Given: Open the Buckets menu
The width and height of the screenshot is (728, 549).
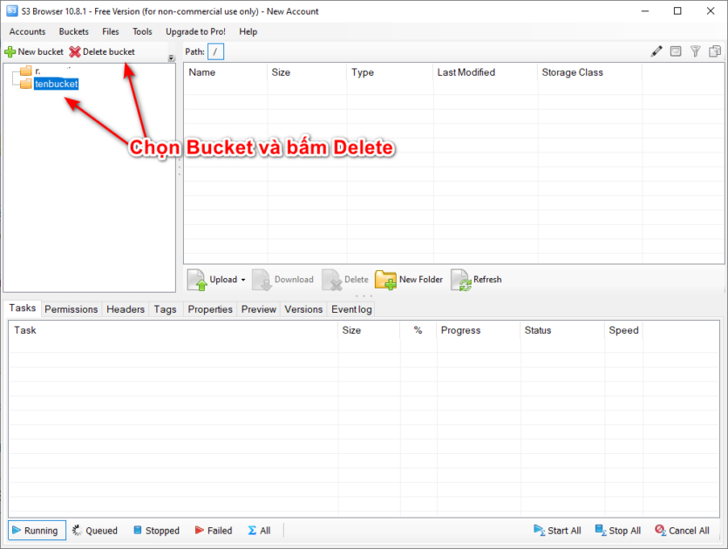Looking at the screenshot, I should 74,31.
